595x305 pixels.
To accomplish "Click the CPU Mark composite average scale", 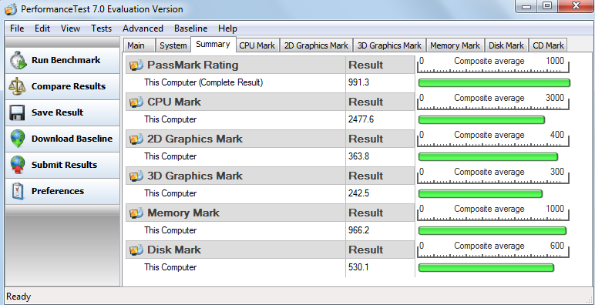I will [x=493, y=102].
